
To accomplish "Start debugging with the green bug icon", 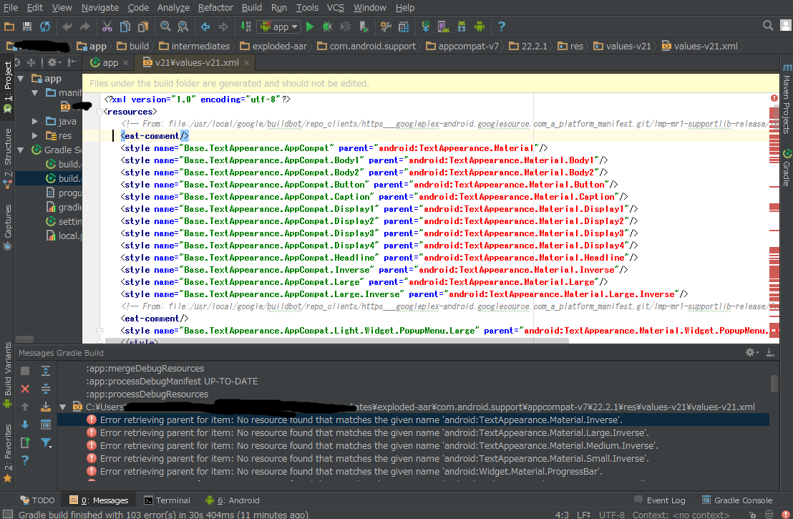I will coord(328,26).
